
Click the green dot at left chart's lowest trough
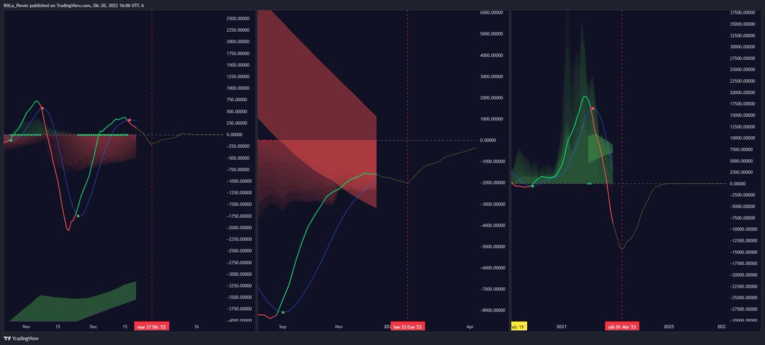point(78,216)
